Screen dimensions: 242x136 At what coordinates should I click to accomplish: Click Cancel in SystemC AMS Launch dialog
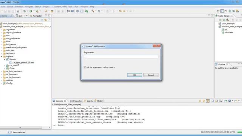tap(151, 75)
